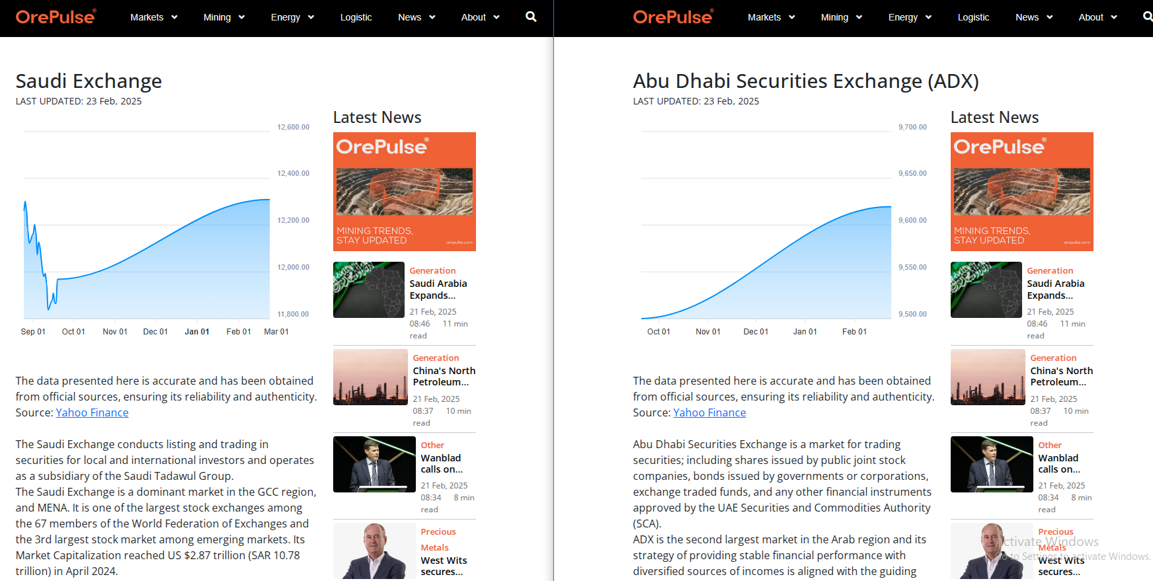Screen dimensions: 1153x581
Task: Open the search icon in Saudi Exchange window
Action: 531,17
